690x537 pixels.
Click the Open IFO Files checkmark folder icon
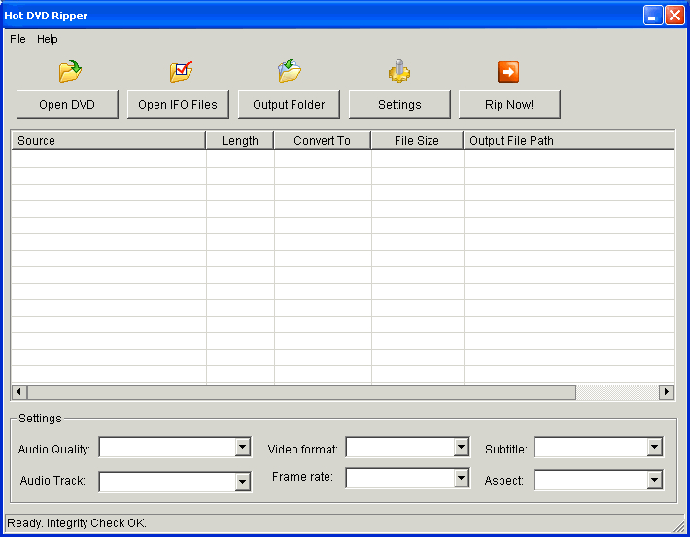[x=182, y=71]
